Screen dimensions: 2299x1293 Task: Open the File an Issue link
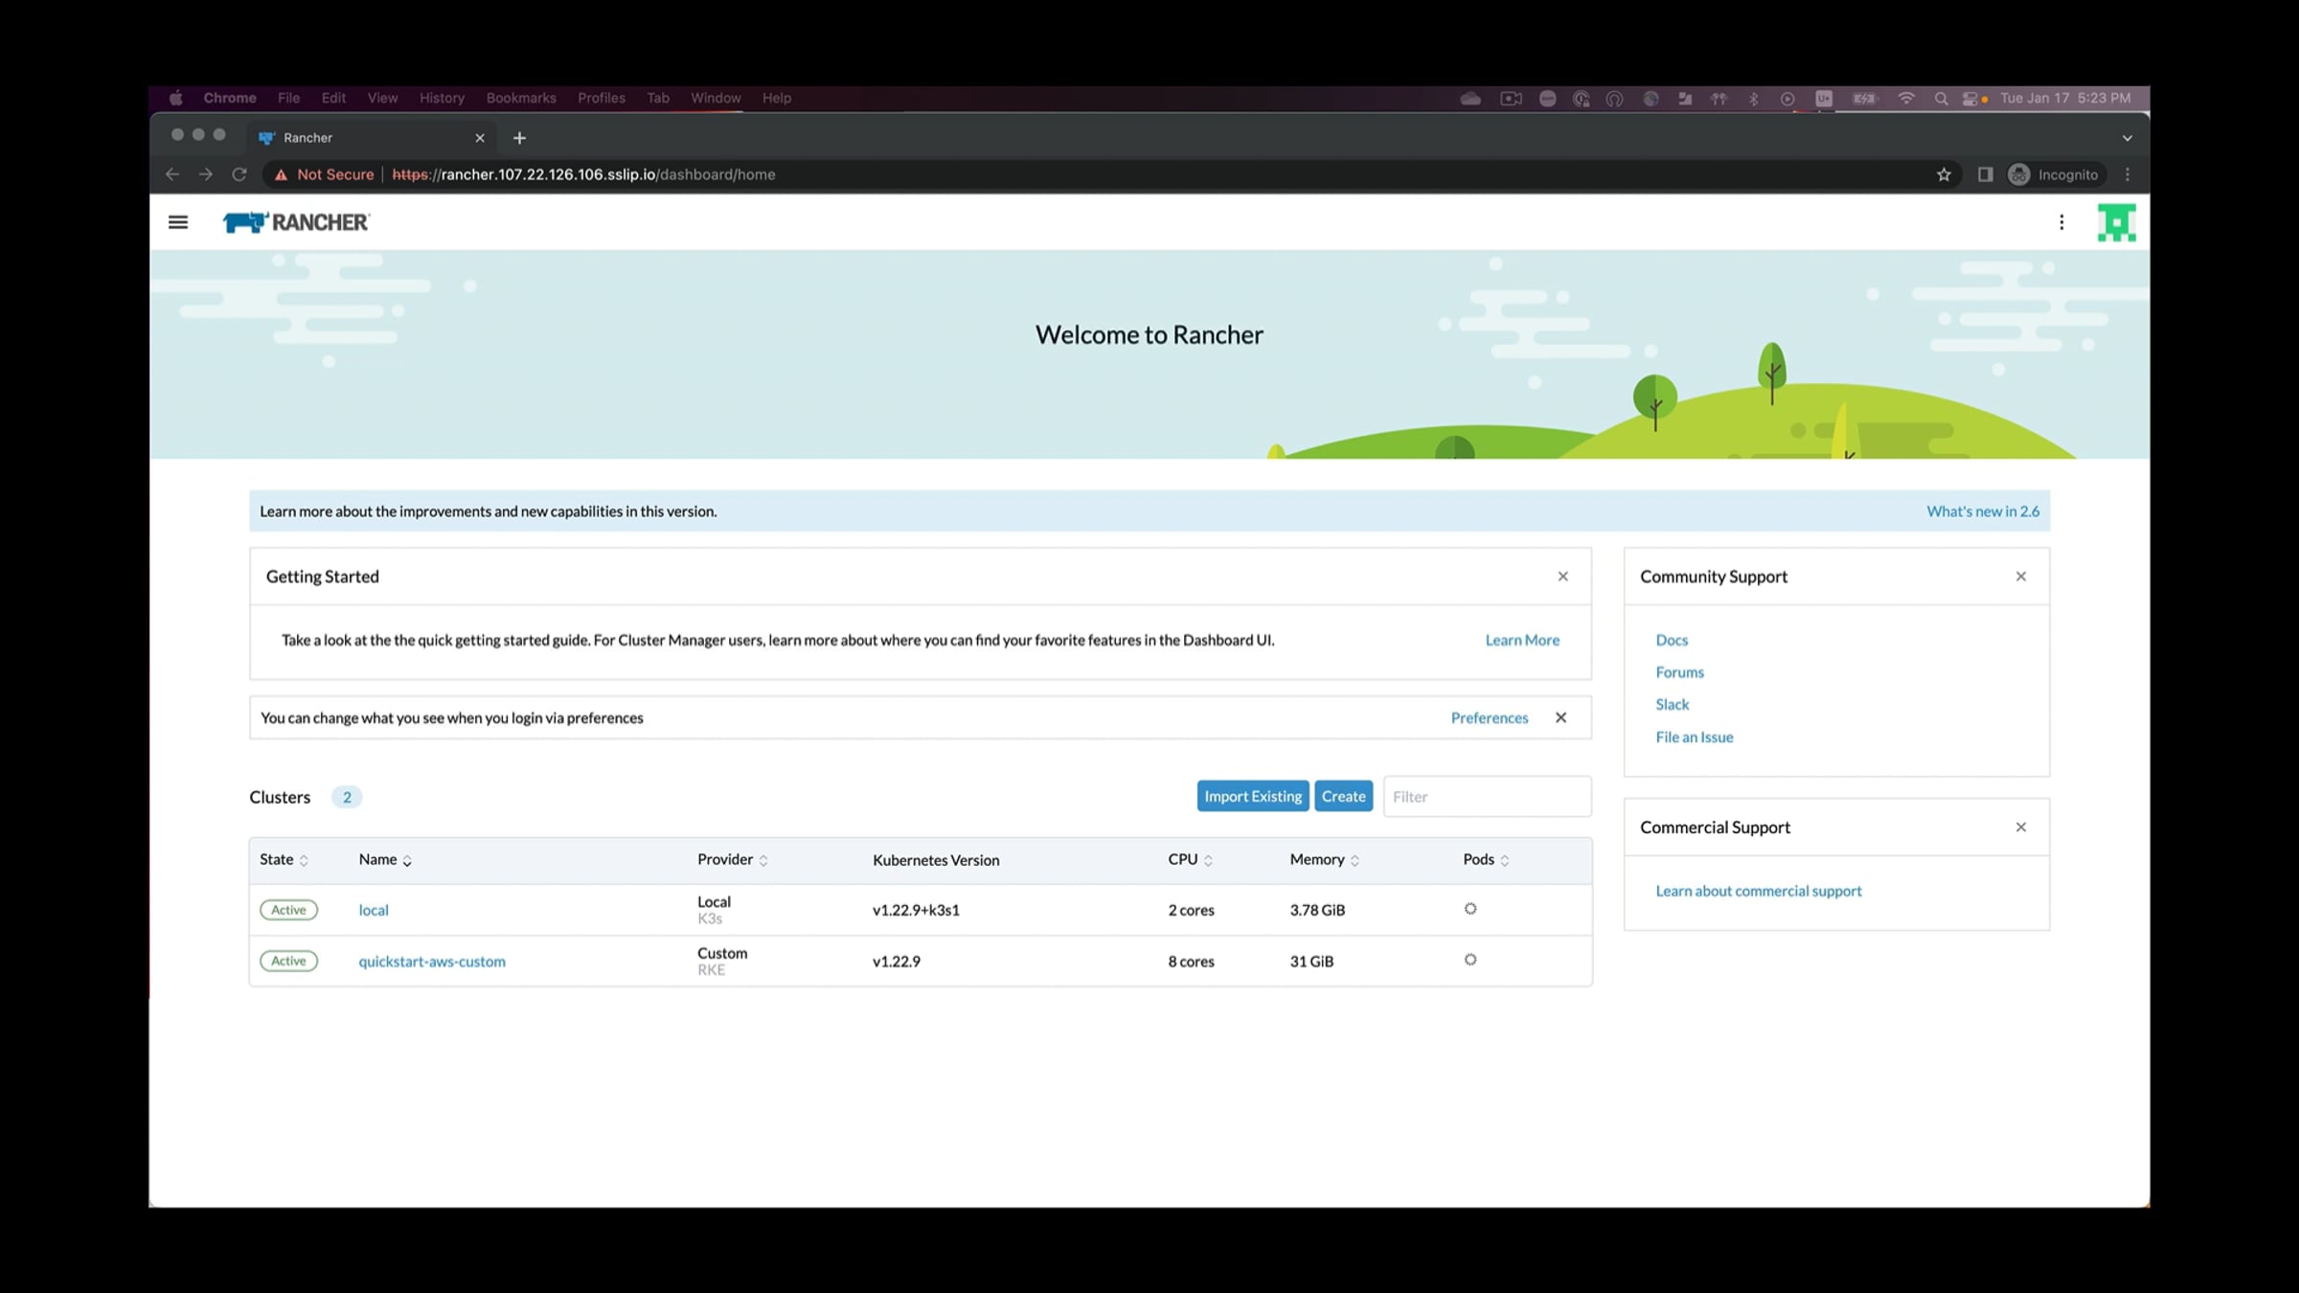click(1694, 737)
